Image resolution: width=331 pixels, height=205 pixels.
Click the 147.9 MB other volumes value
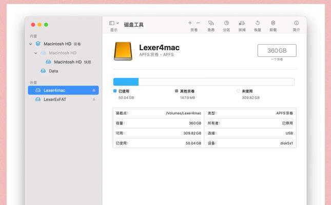coord(187,98)
